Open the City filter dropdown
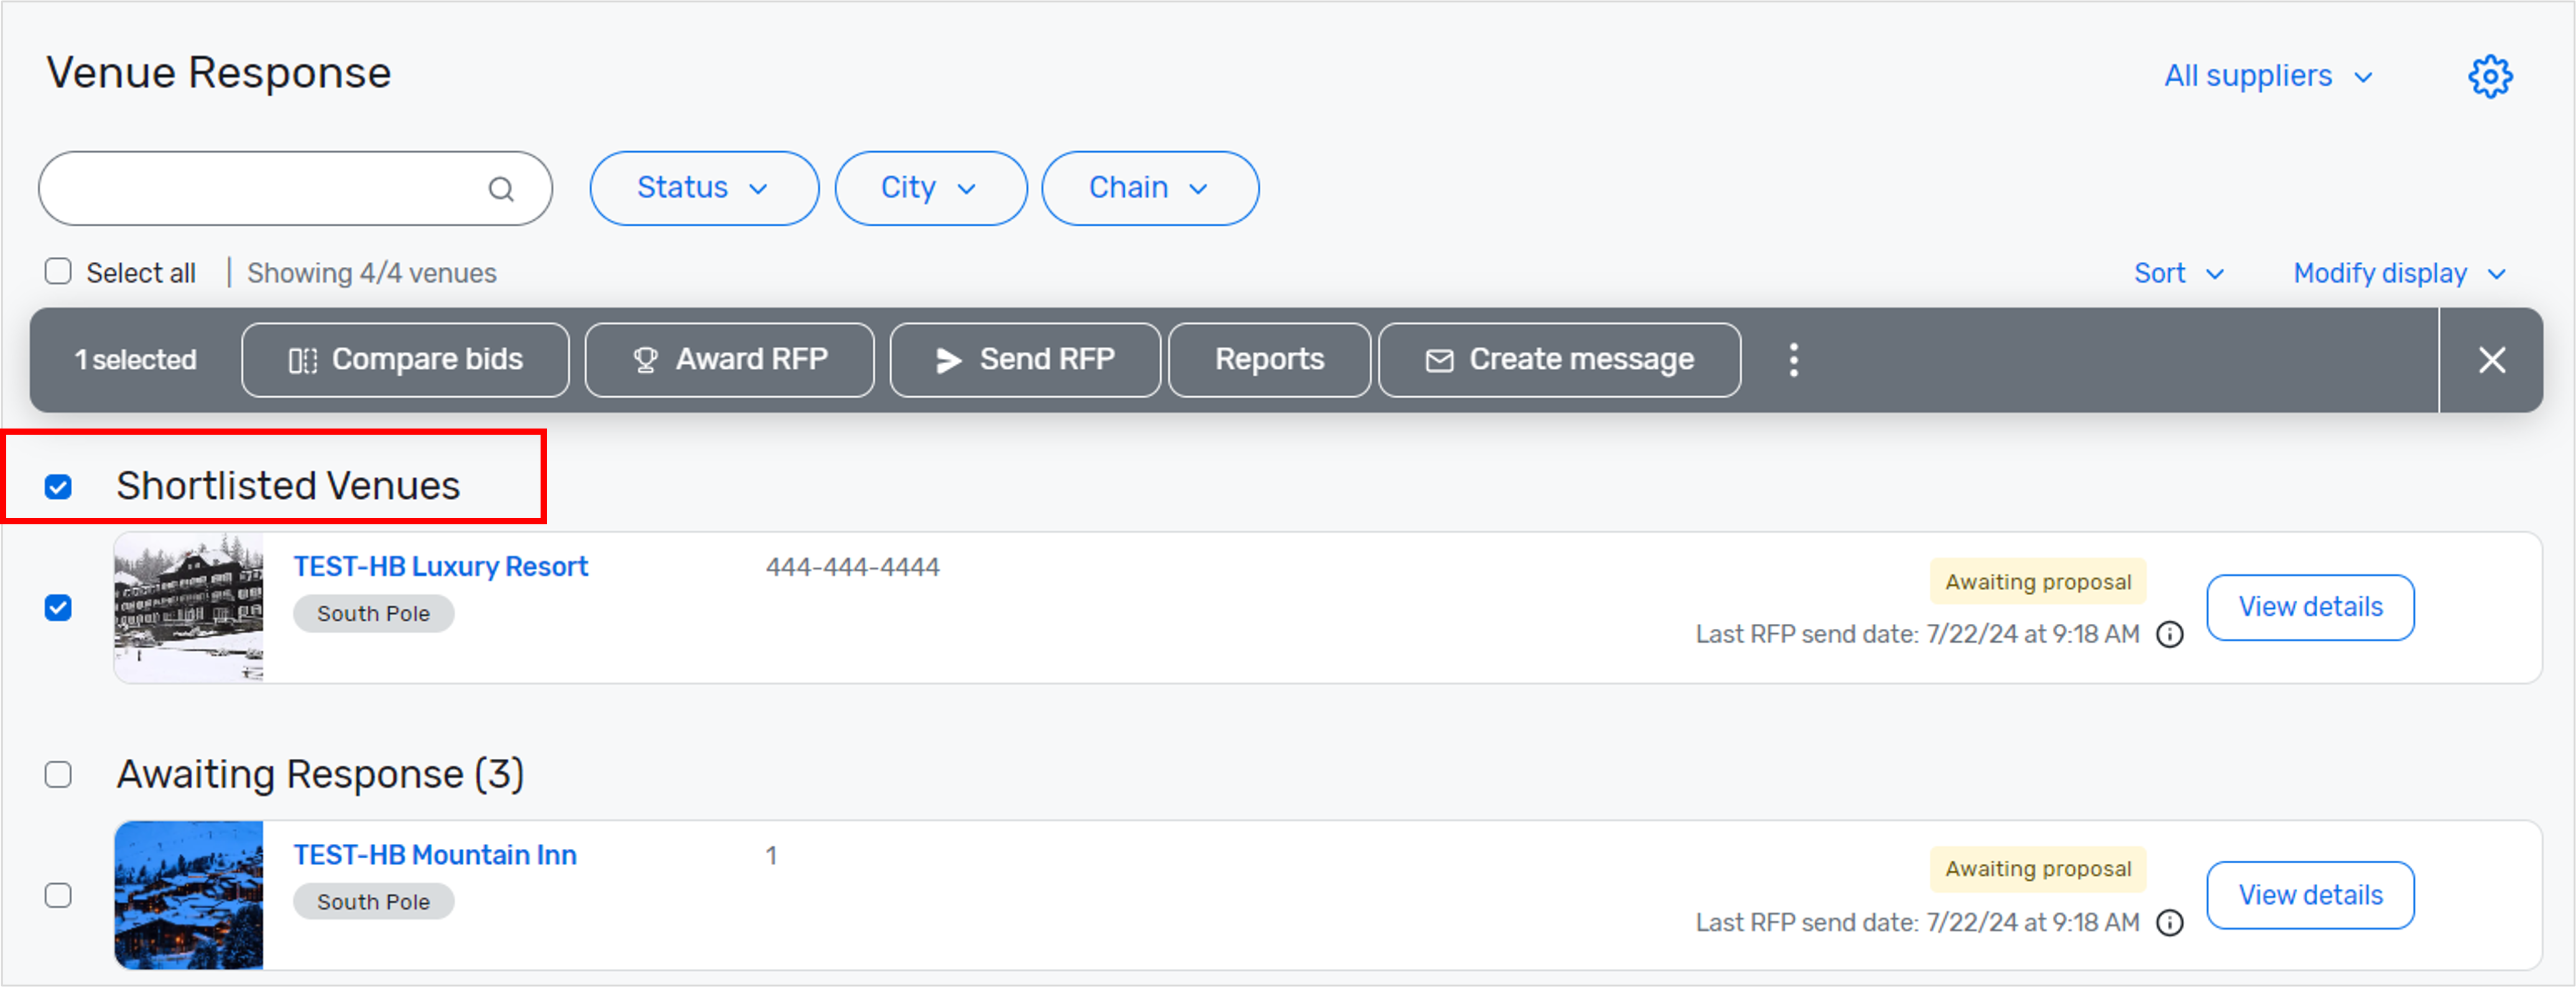 click(x=929, y=188)
